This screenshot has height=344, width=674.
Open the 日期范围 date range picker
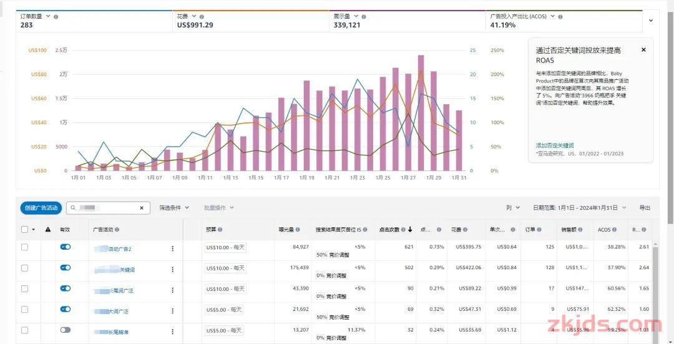[x=580, y=208]
